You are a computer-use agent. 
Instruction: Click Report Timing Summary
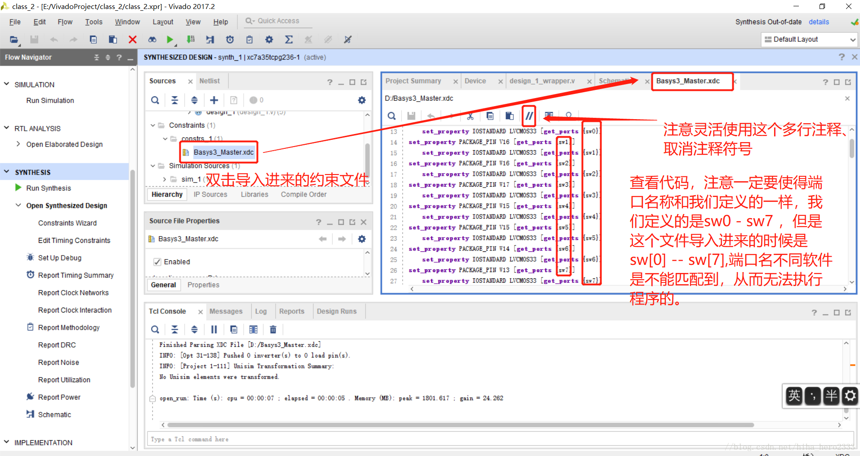[76, 275]
